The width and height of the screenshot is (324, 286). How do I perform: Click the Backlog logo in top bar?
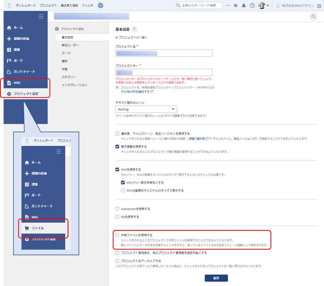(9, 5)
